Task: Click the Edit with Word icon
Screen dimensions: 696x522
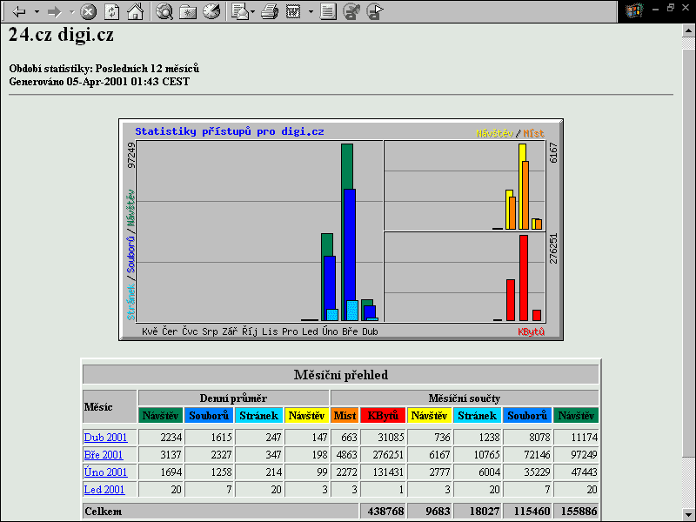Action: click(x=293, y=11)
